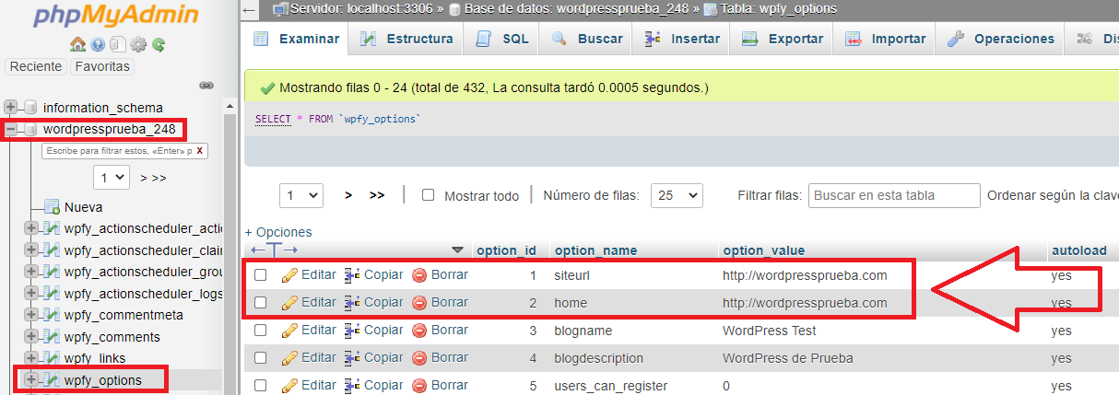Viewport: 1119px width, 395px height.
Task: Go to next results page with single arrow
Action: pos(348,195)
